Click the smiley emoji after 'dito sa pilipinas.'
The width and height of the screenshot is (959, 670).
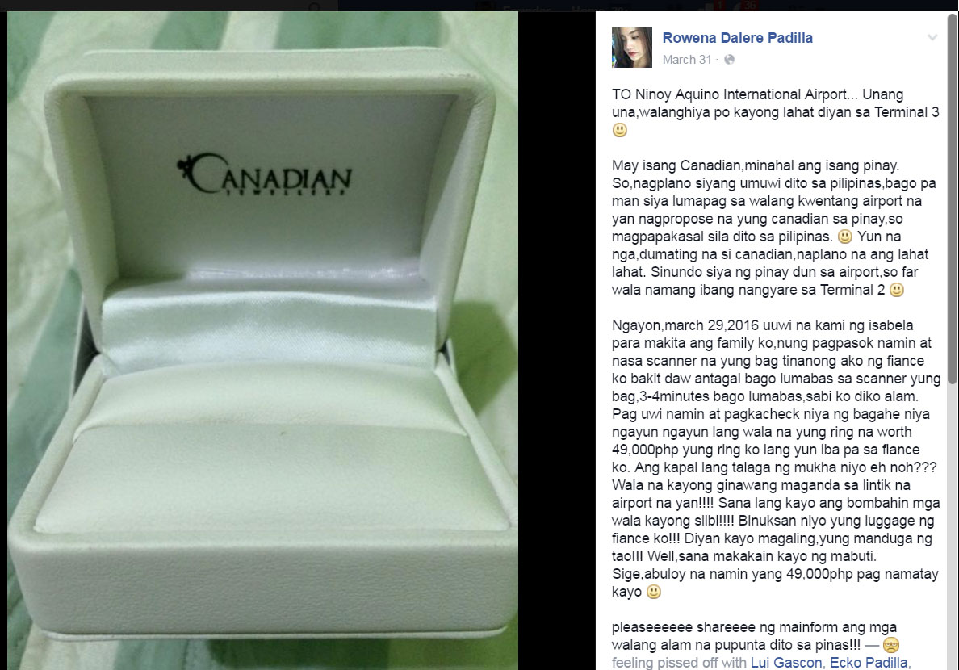[x=844, y=237]
